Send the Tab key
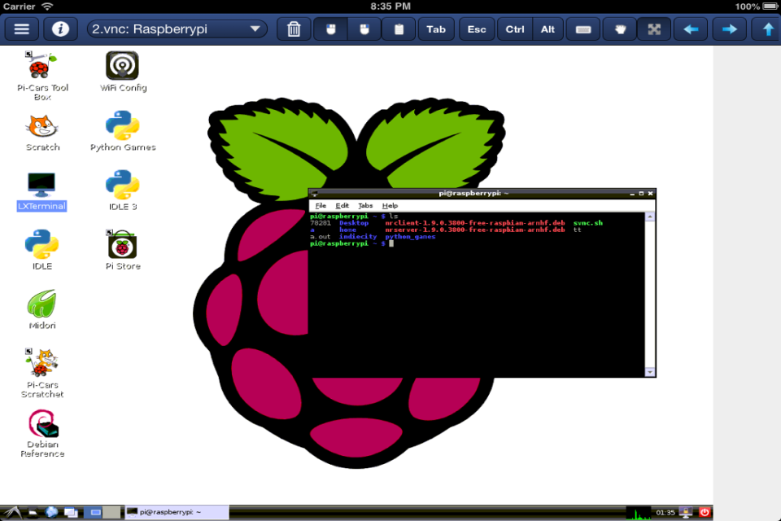This screenshot has width=781, height=521. click(x=436, y=29)
